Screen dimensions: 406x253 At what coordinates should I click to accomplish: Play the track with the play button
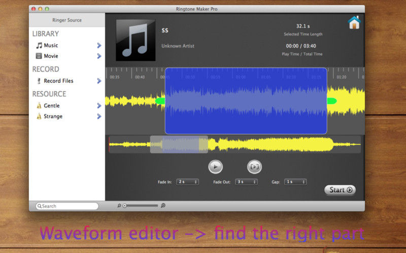point(215,167)
